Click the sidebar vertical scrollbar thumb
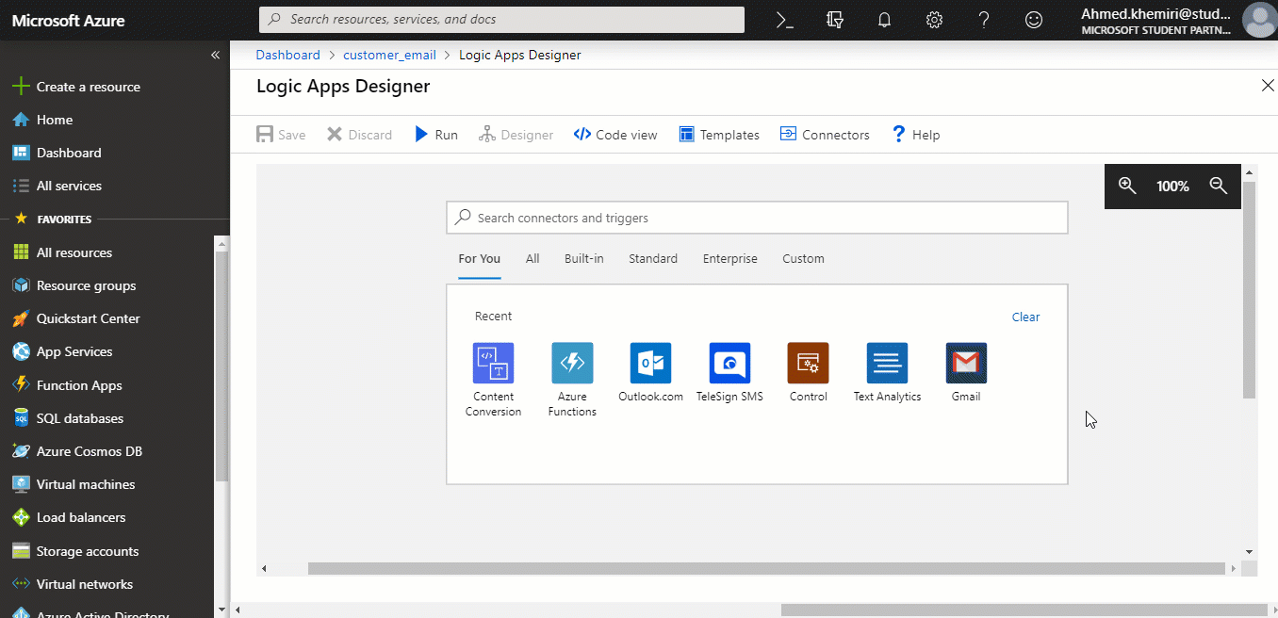Viewport: 1278px width, 618px height. 221,366
